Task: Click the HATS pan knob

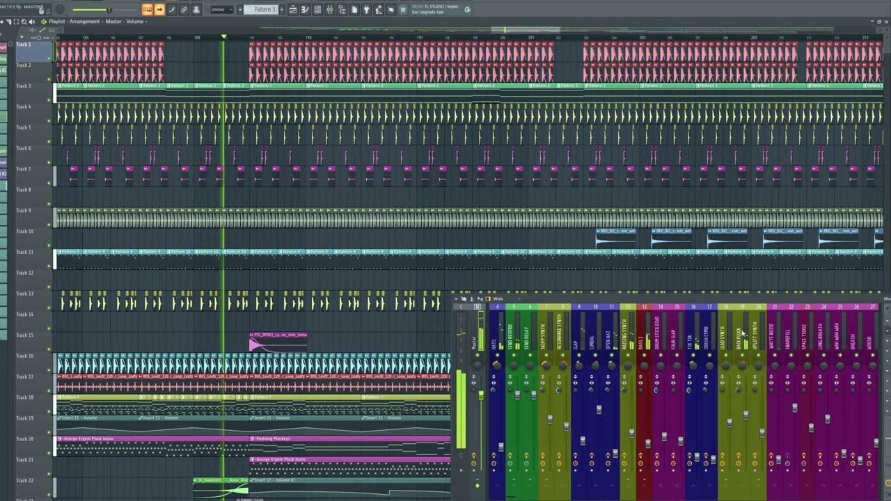Action: 496,365
